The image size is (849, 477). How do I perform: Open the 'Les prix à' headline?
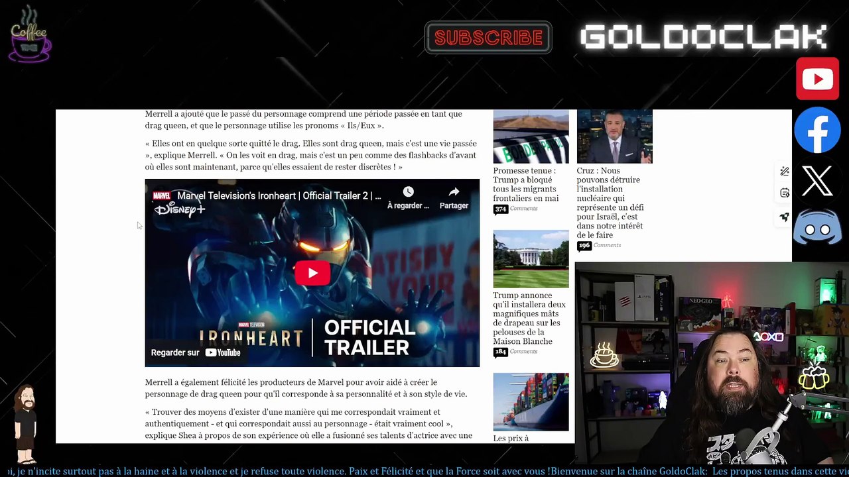[511, 438]
